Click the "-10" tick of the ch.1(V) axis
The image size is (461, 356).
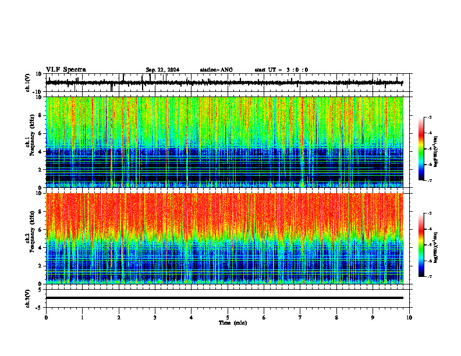38,92
